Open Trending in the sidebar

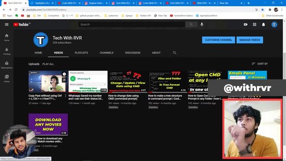pos(7,51)
